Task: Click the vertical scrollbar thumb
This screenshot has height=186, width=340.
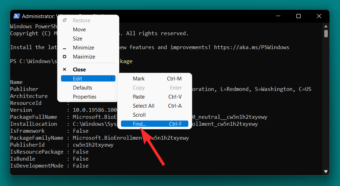Action: [x=326, y=34]
